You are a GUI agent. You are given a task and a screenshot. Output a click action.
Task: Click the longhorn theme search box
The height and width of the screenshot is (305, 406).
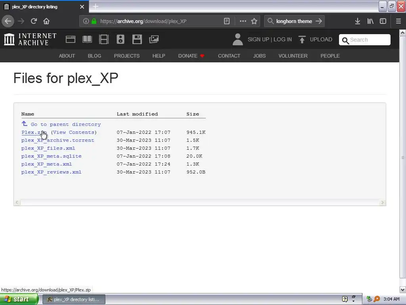(x=294, y=21)
